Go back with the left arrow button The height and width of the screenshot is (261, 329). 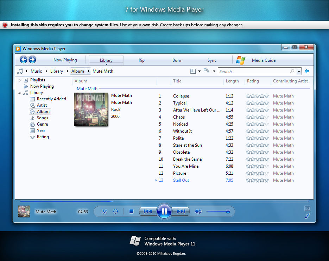pos(24,60)
